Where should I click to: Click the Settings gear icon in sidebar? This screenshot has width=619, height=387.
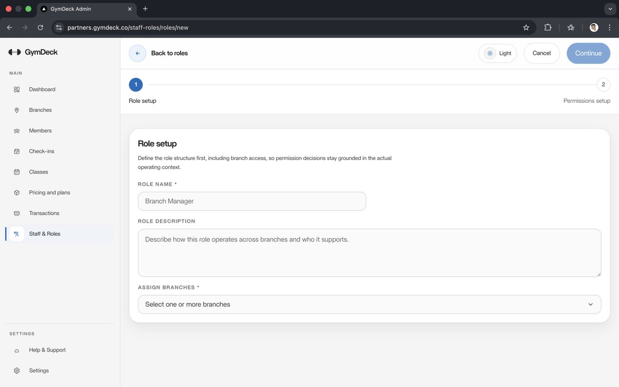click(17, 370)
